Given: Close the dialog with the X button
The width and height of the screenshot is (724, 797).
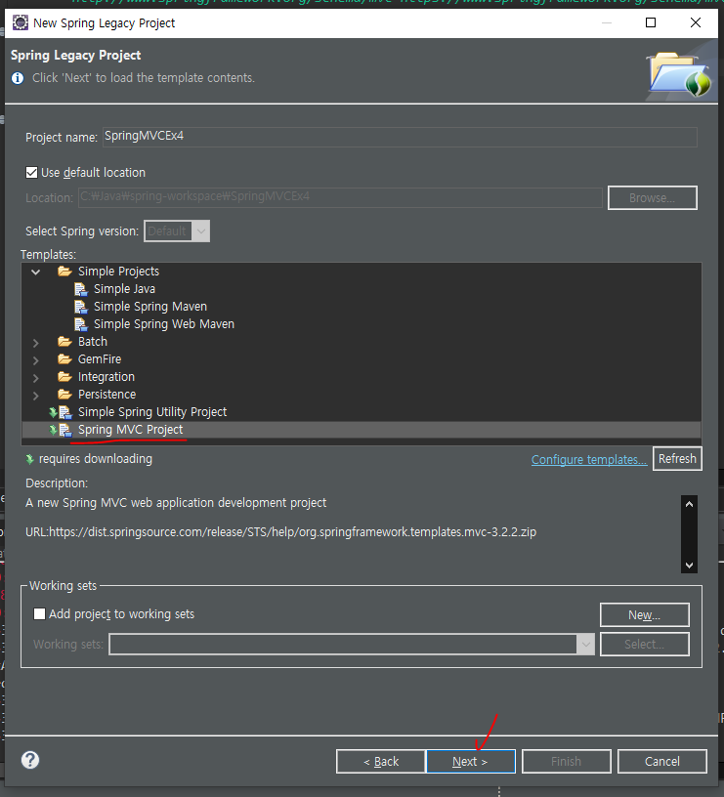Looking at the screenshot, I should (x=696, y=22).
